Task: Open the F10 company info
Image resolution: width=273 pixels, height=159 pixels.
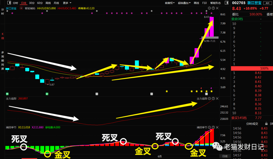Action: (204, 3)
